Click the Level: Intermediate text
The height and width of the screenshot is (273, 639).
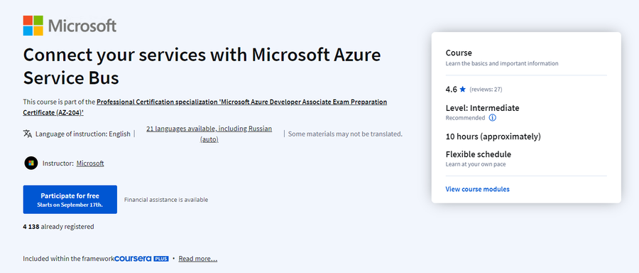coord(483,108)
